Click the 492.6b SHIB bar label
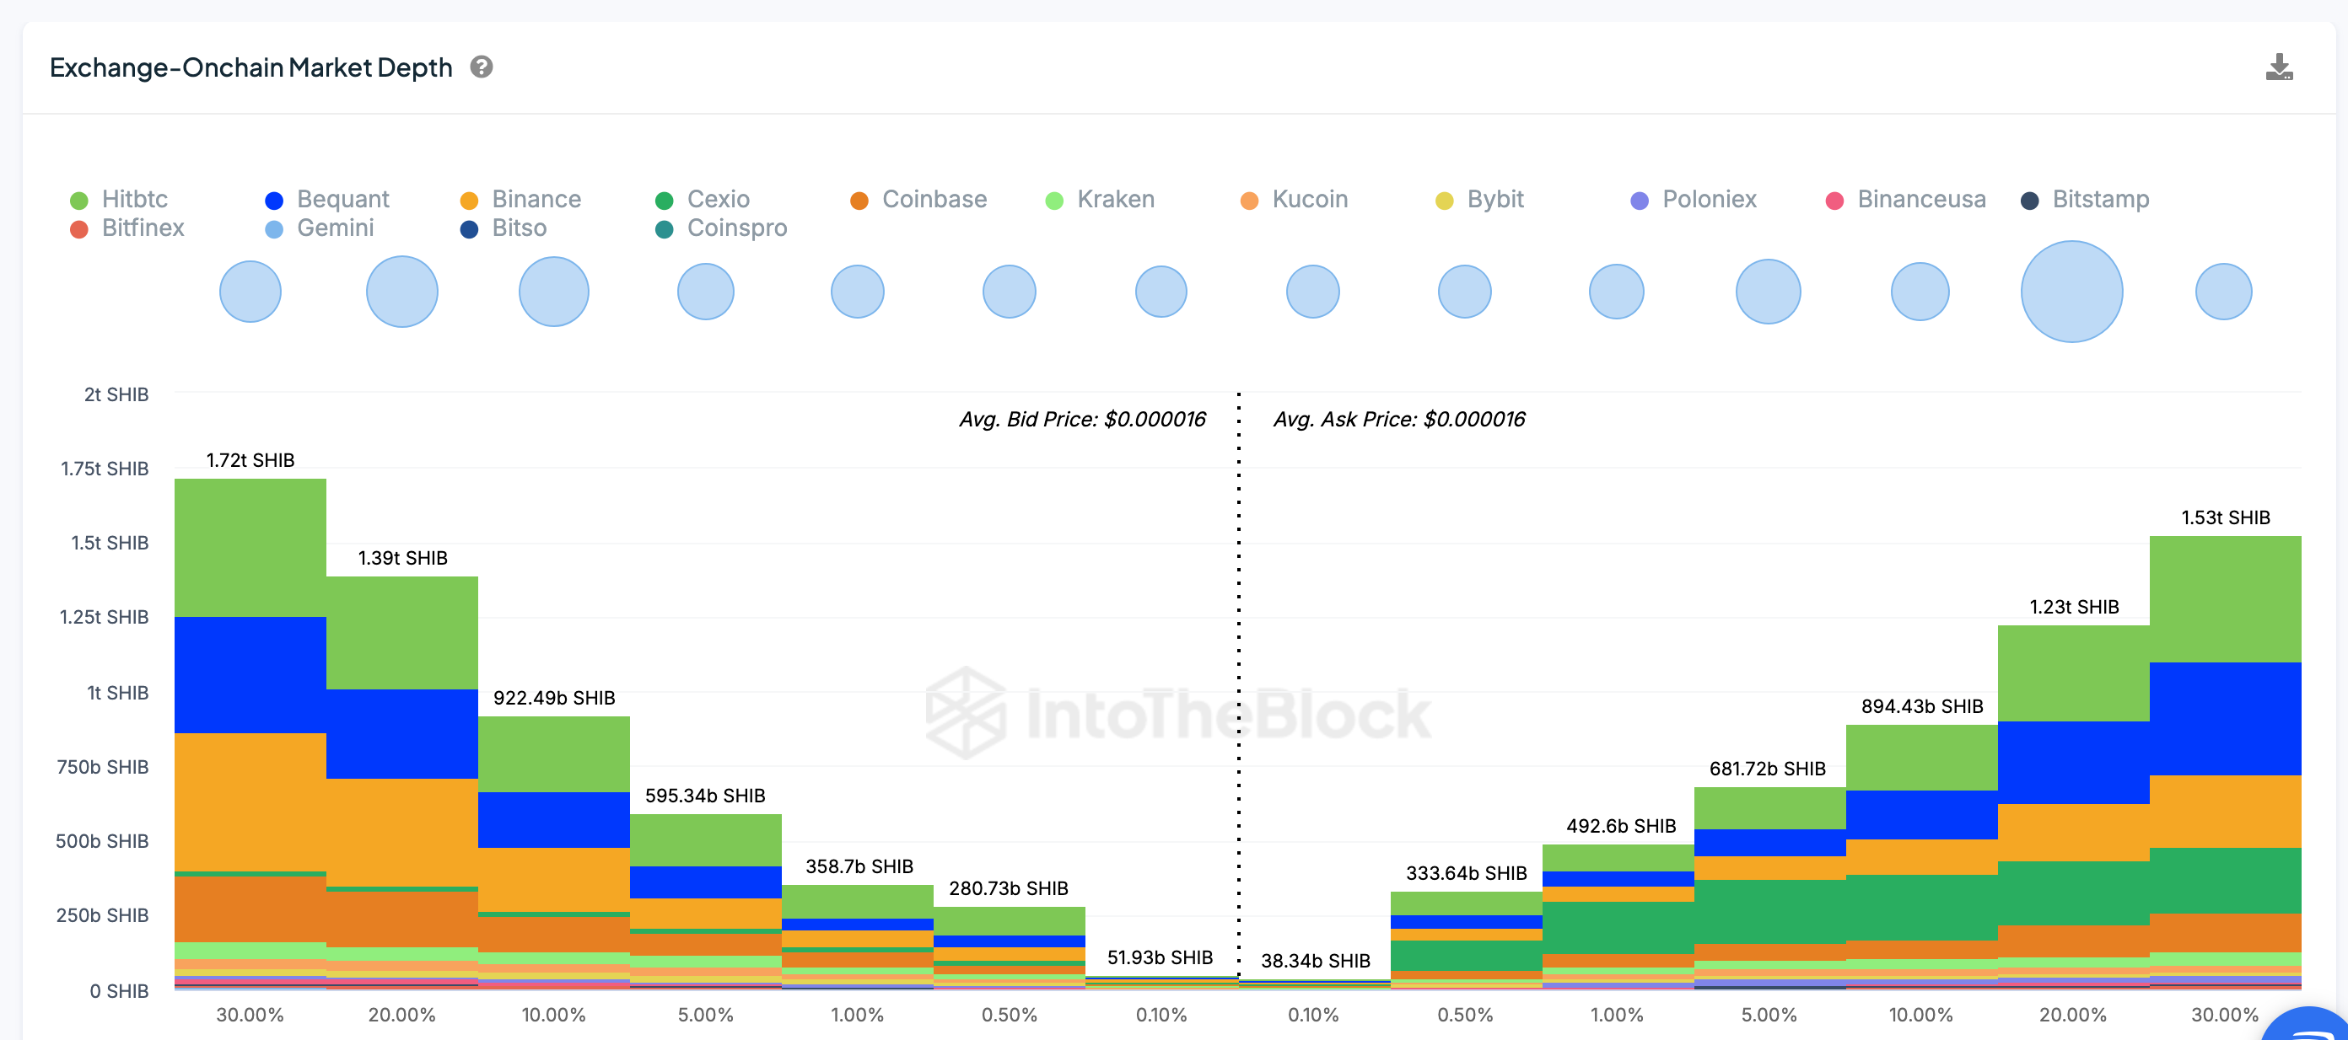 (x=1622, y=827)
